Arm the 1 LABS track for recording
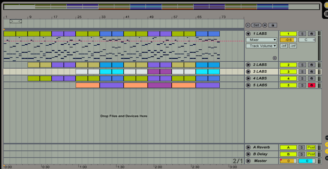The width and height of the screenshot is (328, 169). pyautogui.click(x=312, y=34)
